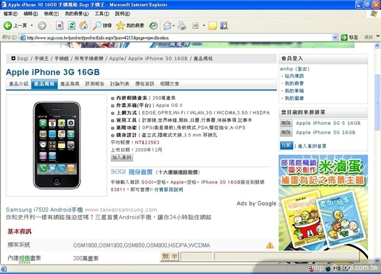Open dropdown arrow beside Back button
381x274 pixels.
click(x=32, y=26)
